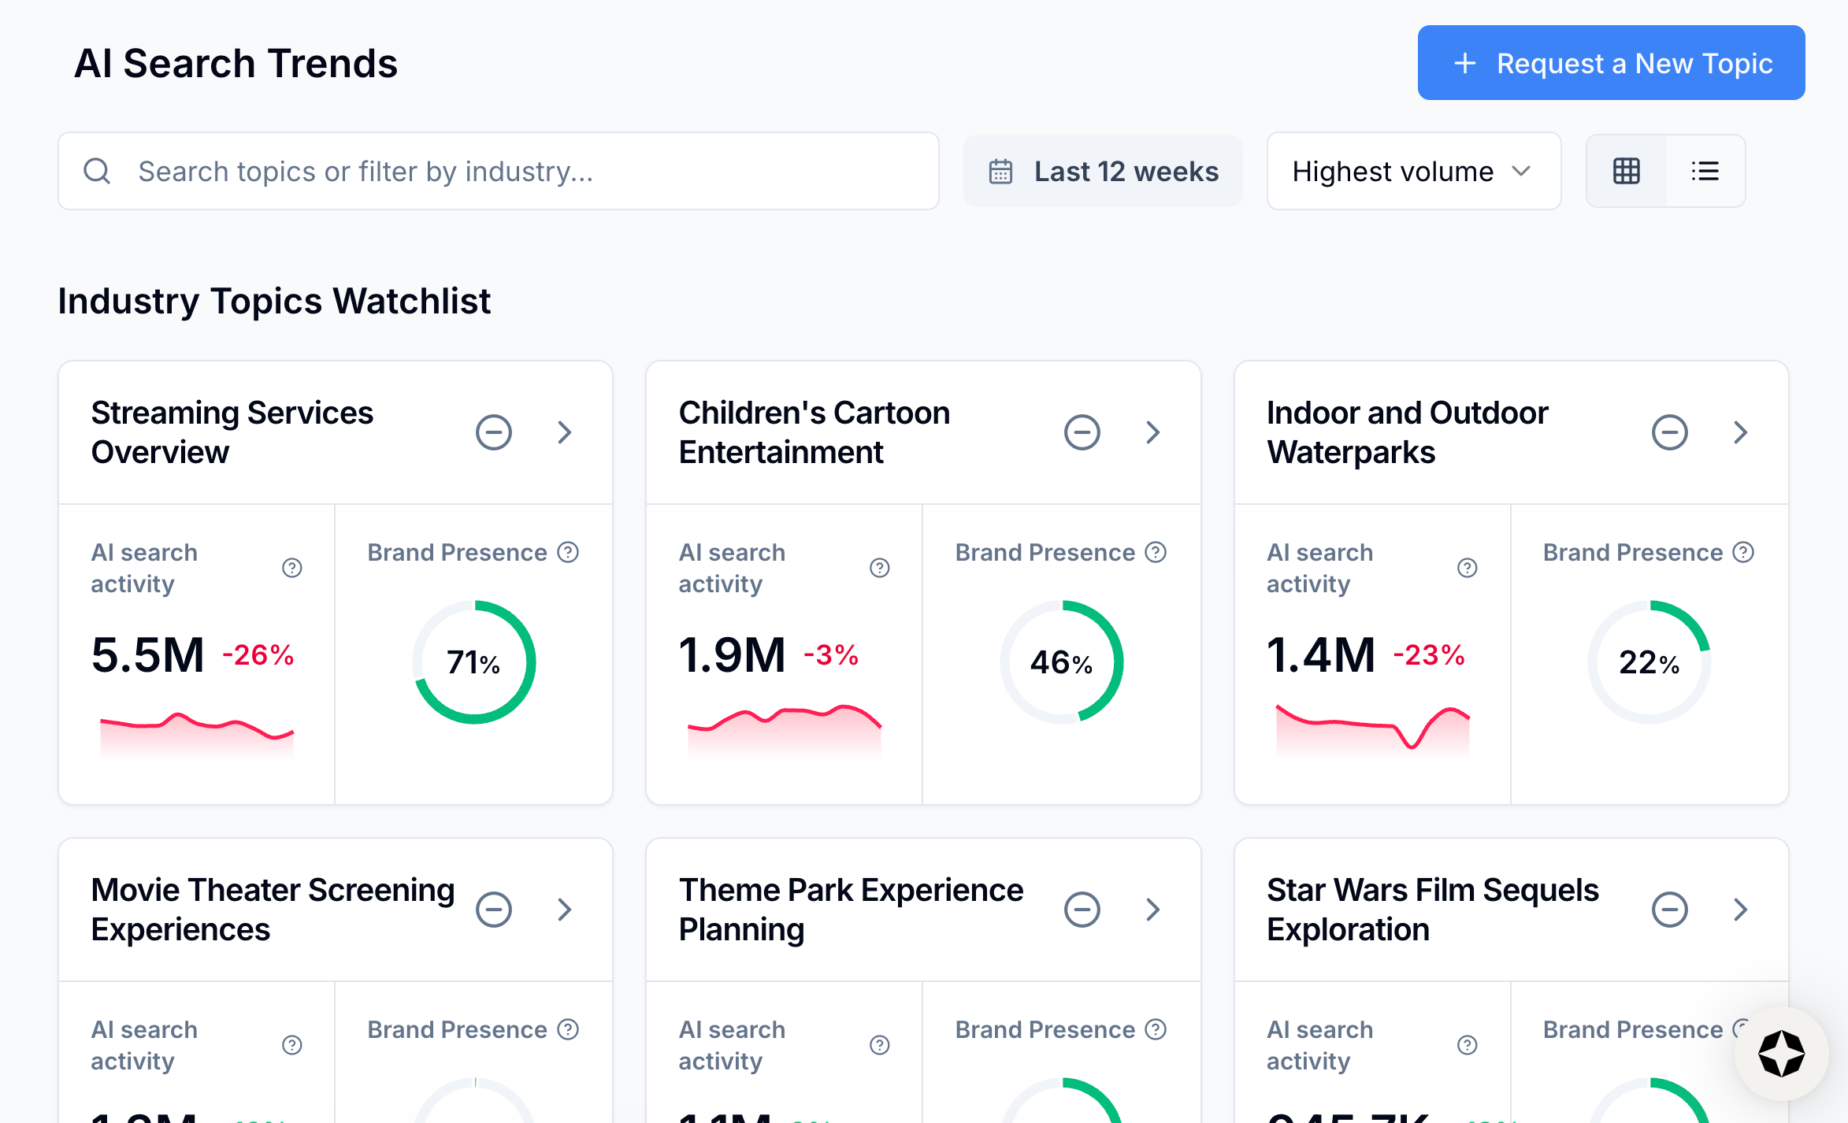1848x1123 pixels.
Task: Switch to list view layout
Action: pos(1705,171)
